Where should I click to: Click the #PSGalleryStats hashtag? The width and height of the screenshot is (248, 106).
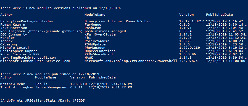tap(40, 100)
